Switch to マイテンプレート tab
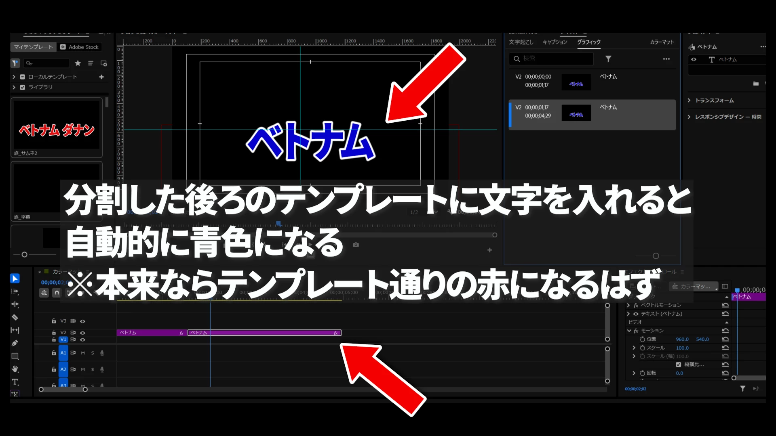This screenshot has height=436, width=776. 34,47
